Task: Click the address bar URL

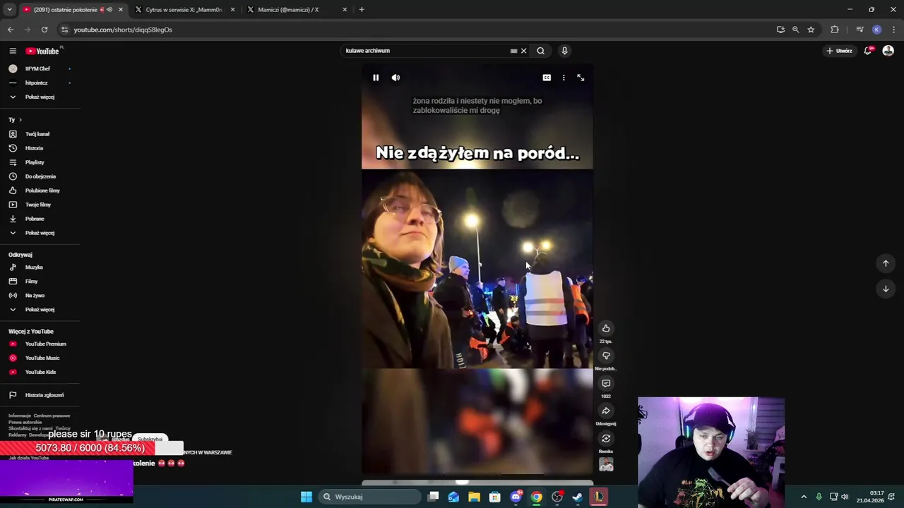Action: click(x=123, y=30)
